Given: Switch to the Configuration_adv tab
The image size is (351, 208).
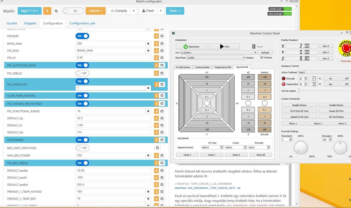Looking at the screenshot, I should 82,23.
